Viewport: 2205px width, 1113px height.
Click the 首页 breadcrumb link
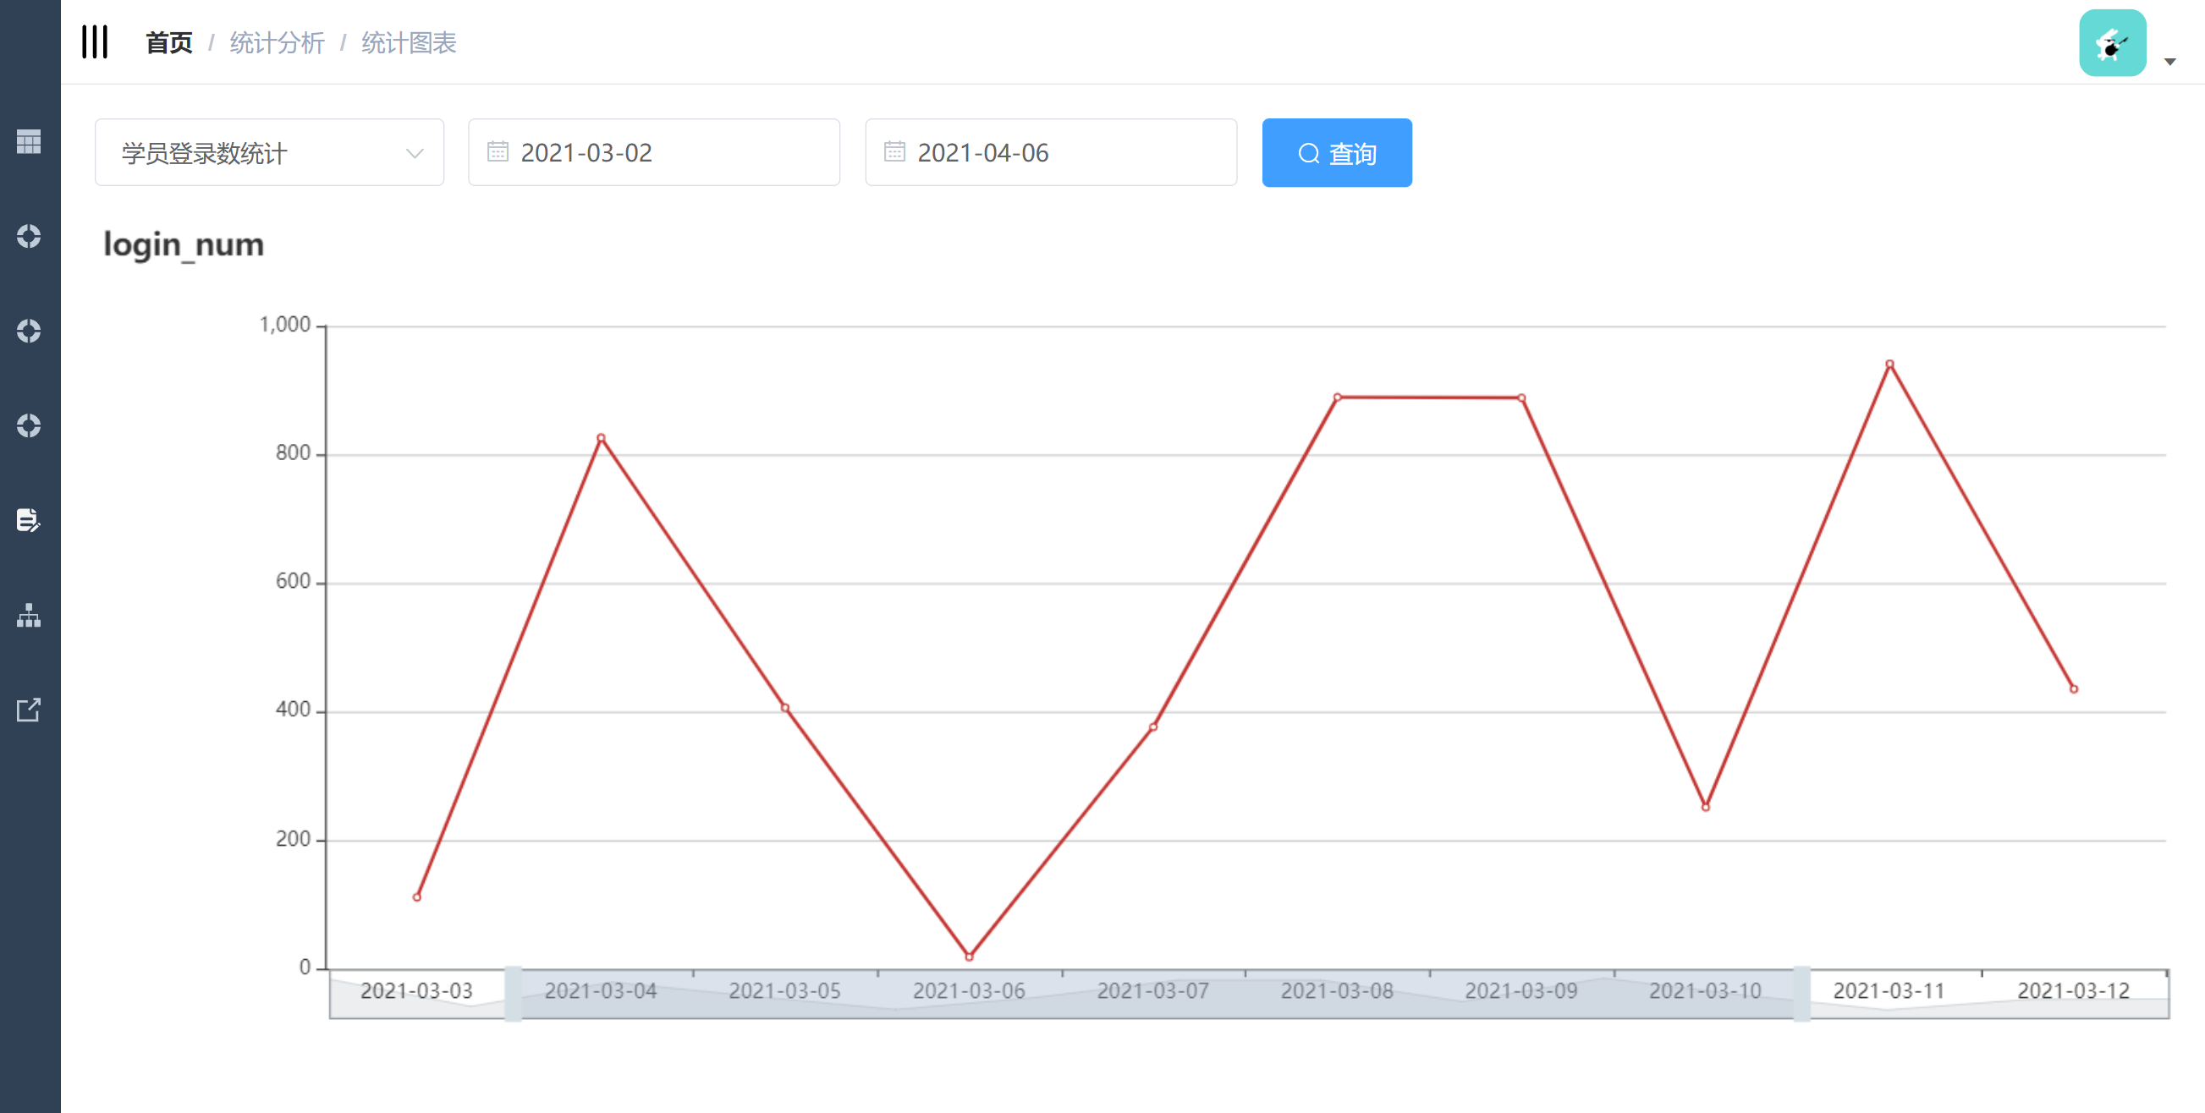(x=168, y=43)
